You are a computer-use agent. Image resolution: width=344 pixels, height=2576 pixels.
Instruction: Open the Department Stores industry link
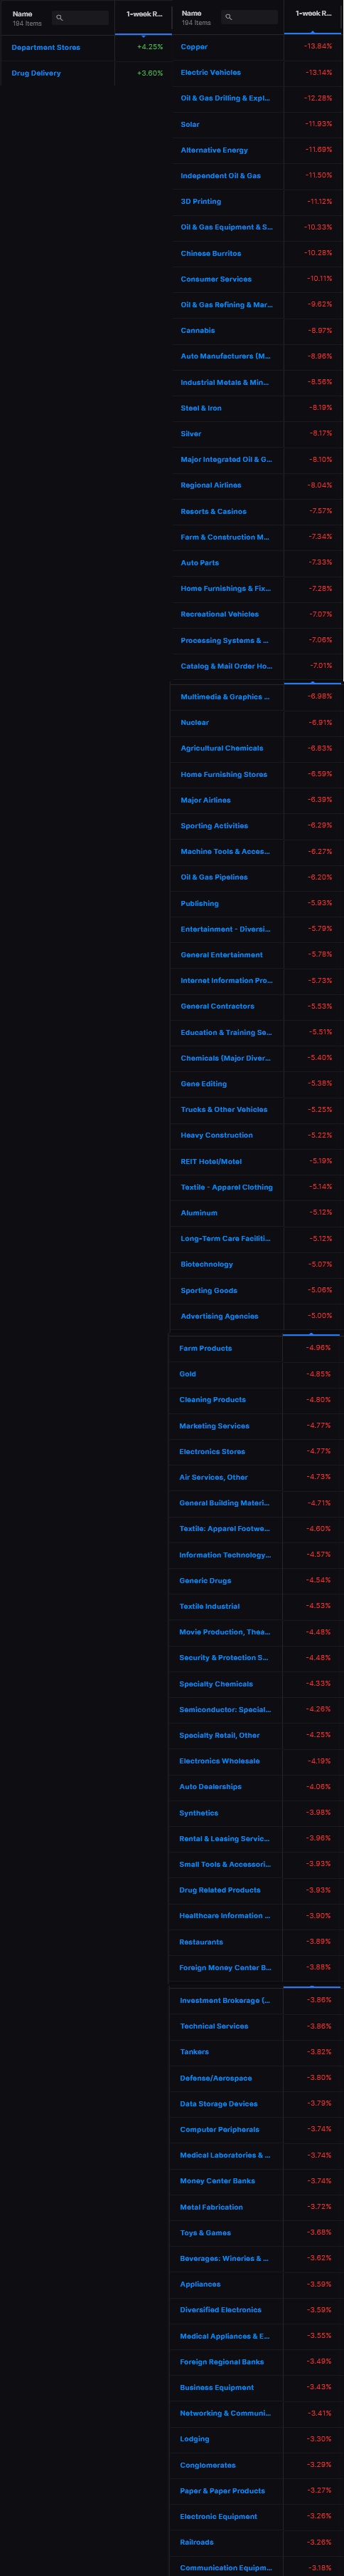point(46,47)
